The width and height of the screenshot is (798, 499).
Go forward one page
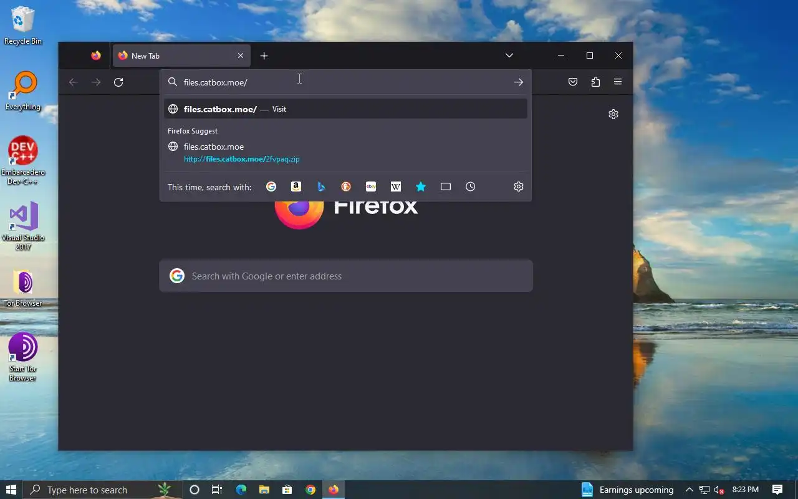pyautogui.click(x=96, y=82)
